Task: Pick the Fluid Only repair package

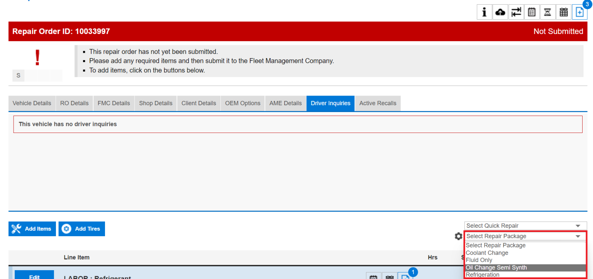Action: tap(479, 260)
